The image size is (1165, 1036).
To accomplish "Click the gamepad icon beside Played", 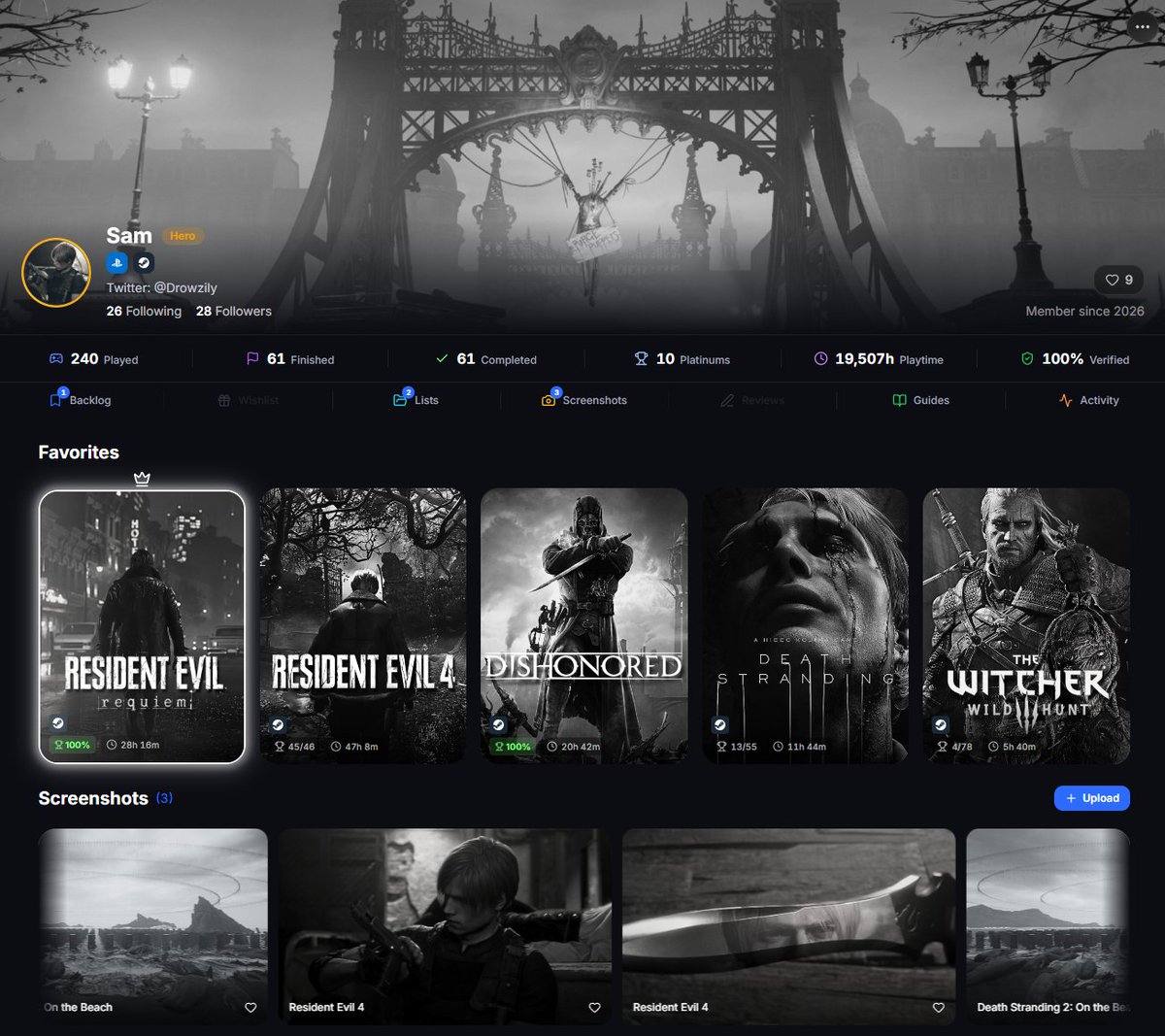I will coord(56,359).
